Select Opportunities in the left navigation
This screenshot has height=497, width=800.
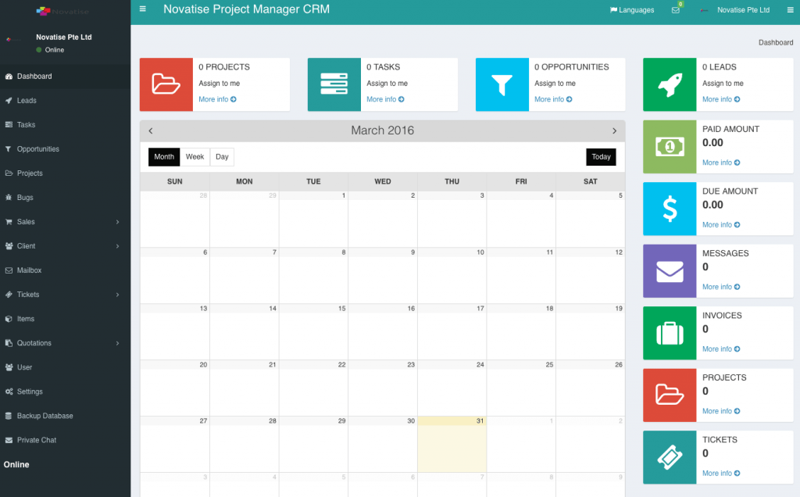[37, 148]
